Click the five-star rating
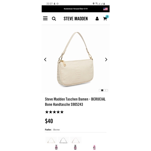 point(54,112)
